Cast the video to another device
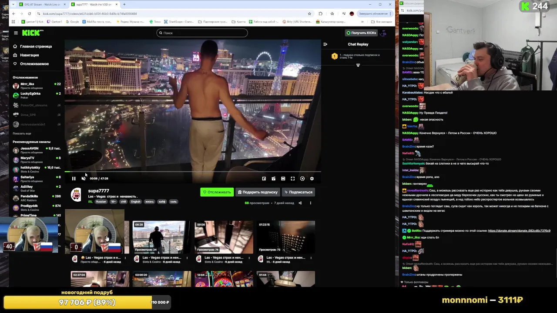The height and width of the screenshot is (313, 557). click(x=273, y=179)
